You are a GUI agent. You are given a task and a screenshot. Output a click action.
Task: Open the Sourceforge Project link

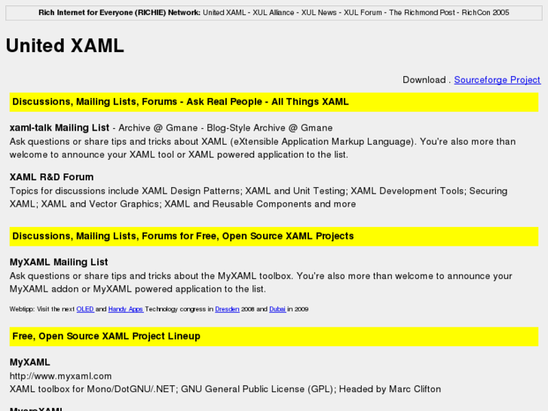pos(497,80)
